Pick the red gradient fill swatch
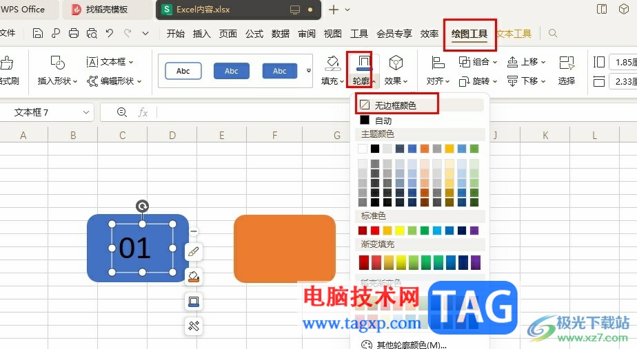The height and width of the screenshot is (349, 637). (364, 262)
